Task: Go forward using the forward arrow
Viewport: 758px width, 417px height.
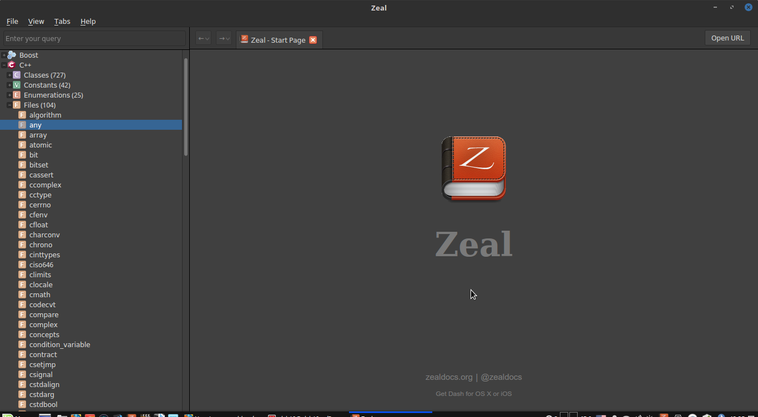Action: (x=224, y=38)
